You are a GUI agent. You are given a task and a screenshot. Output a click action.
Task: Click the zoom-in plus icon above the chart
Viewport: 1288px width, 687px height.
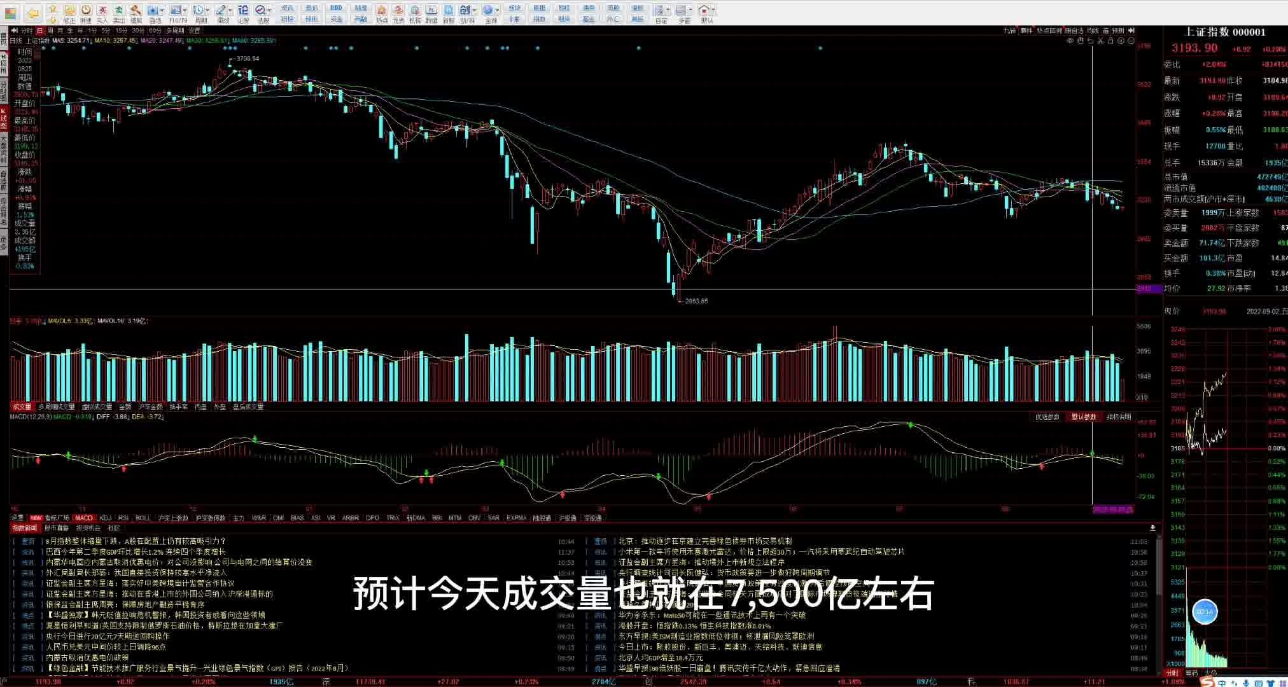(1121, 41)
